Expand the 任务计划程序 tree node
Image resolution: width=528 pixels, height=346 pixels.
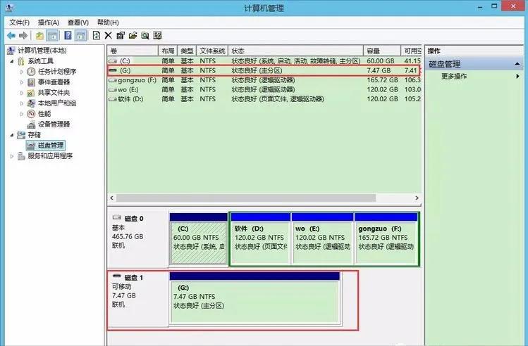[x=22, y=72]
